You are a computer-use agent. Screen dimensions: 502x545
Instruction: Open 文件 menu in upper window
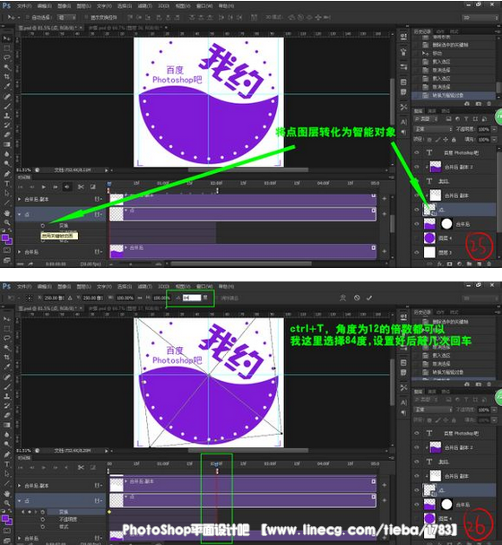(24, 6)
